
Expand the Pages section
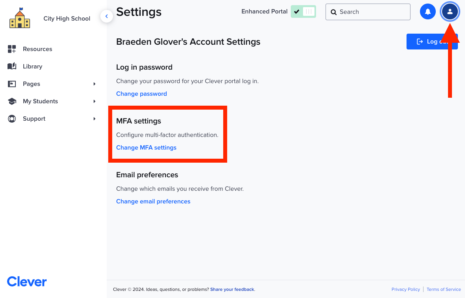(94, 84)
